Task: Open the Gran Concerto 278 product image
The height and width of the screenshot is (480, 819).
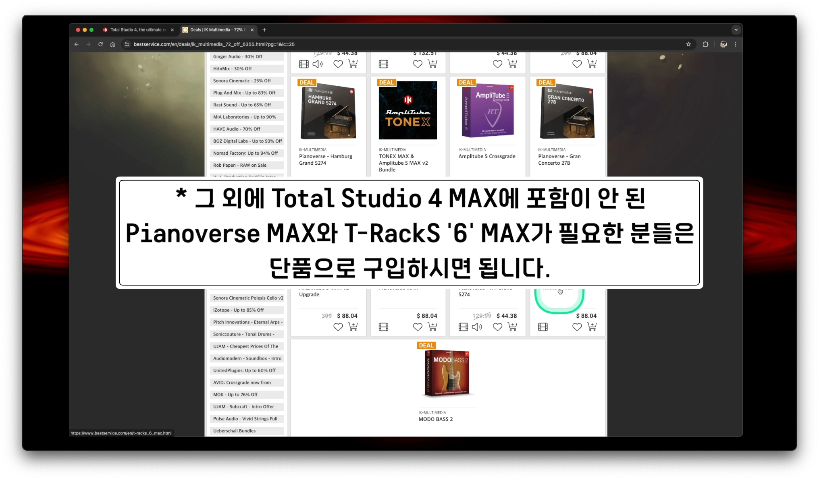Action: (567, 111)
